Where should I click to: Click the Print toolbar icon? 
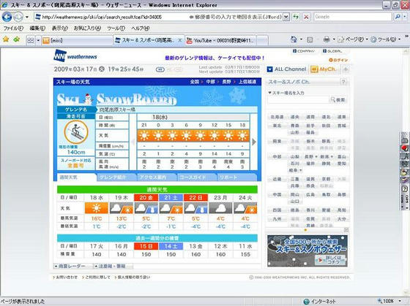click(327, 39)
